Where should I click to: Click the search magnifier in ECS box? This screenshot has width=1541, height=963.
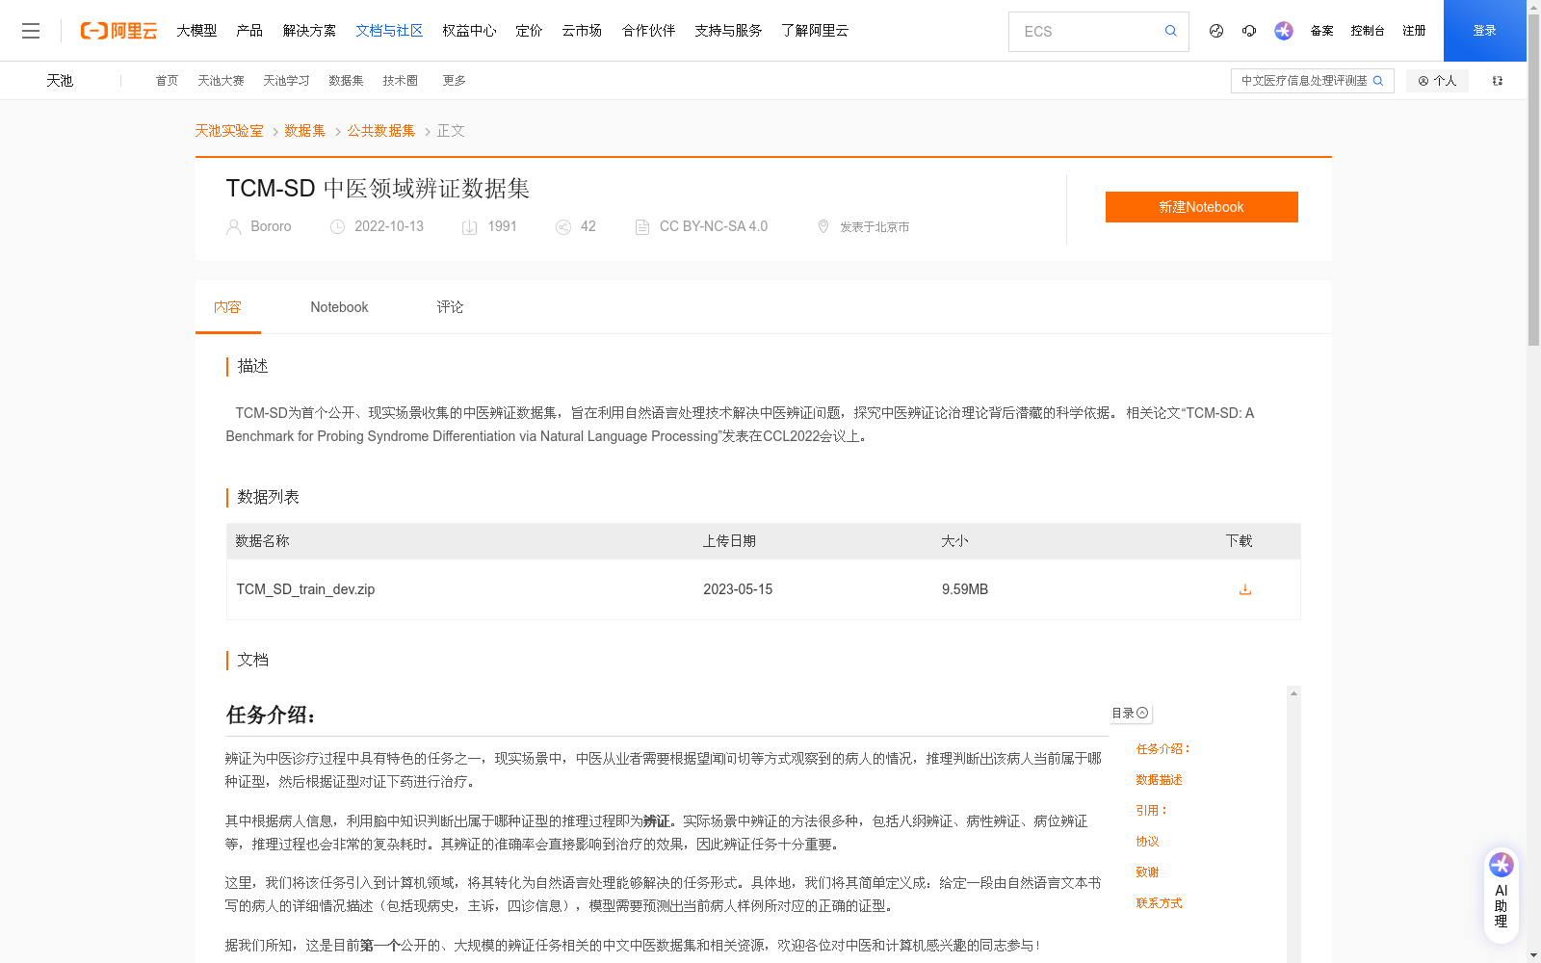point(1170,31)
